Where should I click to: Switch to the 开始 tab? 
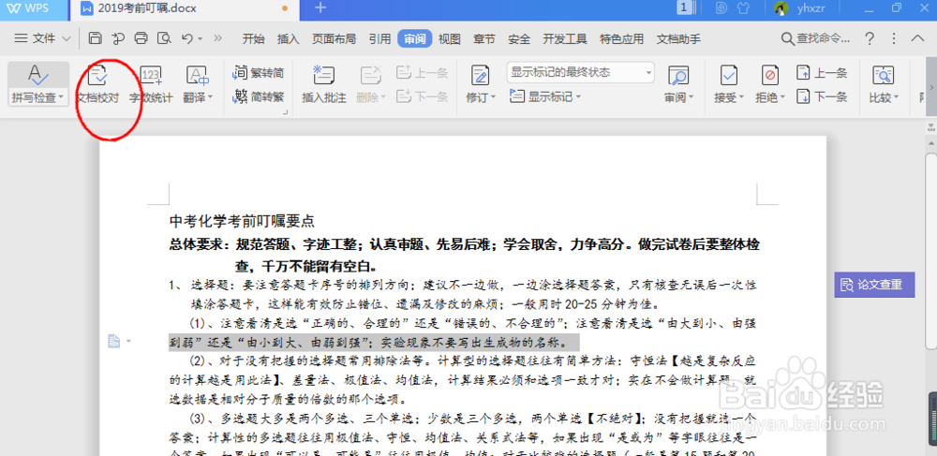point(253,39)
